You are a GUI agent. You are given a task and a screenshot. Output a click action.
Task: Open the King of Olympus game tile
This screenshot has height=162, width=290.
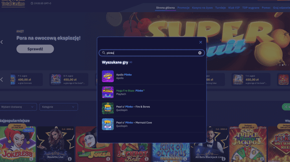coord(171,153)
